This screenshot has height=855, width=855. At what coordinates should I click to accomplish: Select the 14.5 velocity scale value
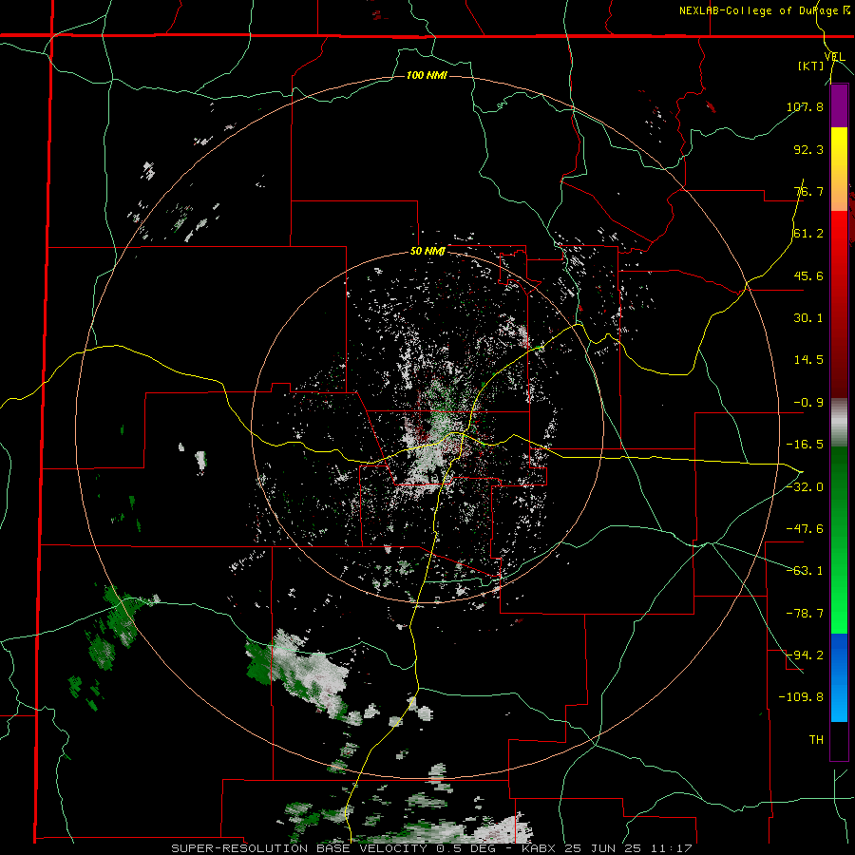808,360
